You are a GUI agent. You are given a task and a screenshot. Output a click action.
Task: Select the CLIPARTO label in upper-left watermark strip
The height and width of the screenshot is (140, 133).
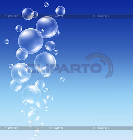click(12, 16)
